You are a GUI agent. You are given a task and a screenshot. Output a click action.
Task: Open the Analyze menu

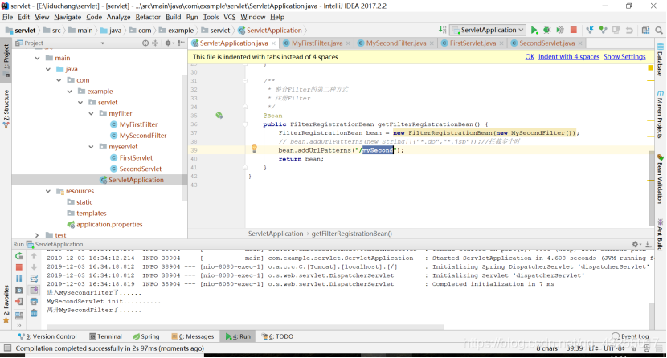point(118,17)
